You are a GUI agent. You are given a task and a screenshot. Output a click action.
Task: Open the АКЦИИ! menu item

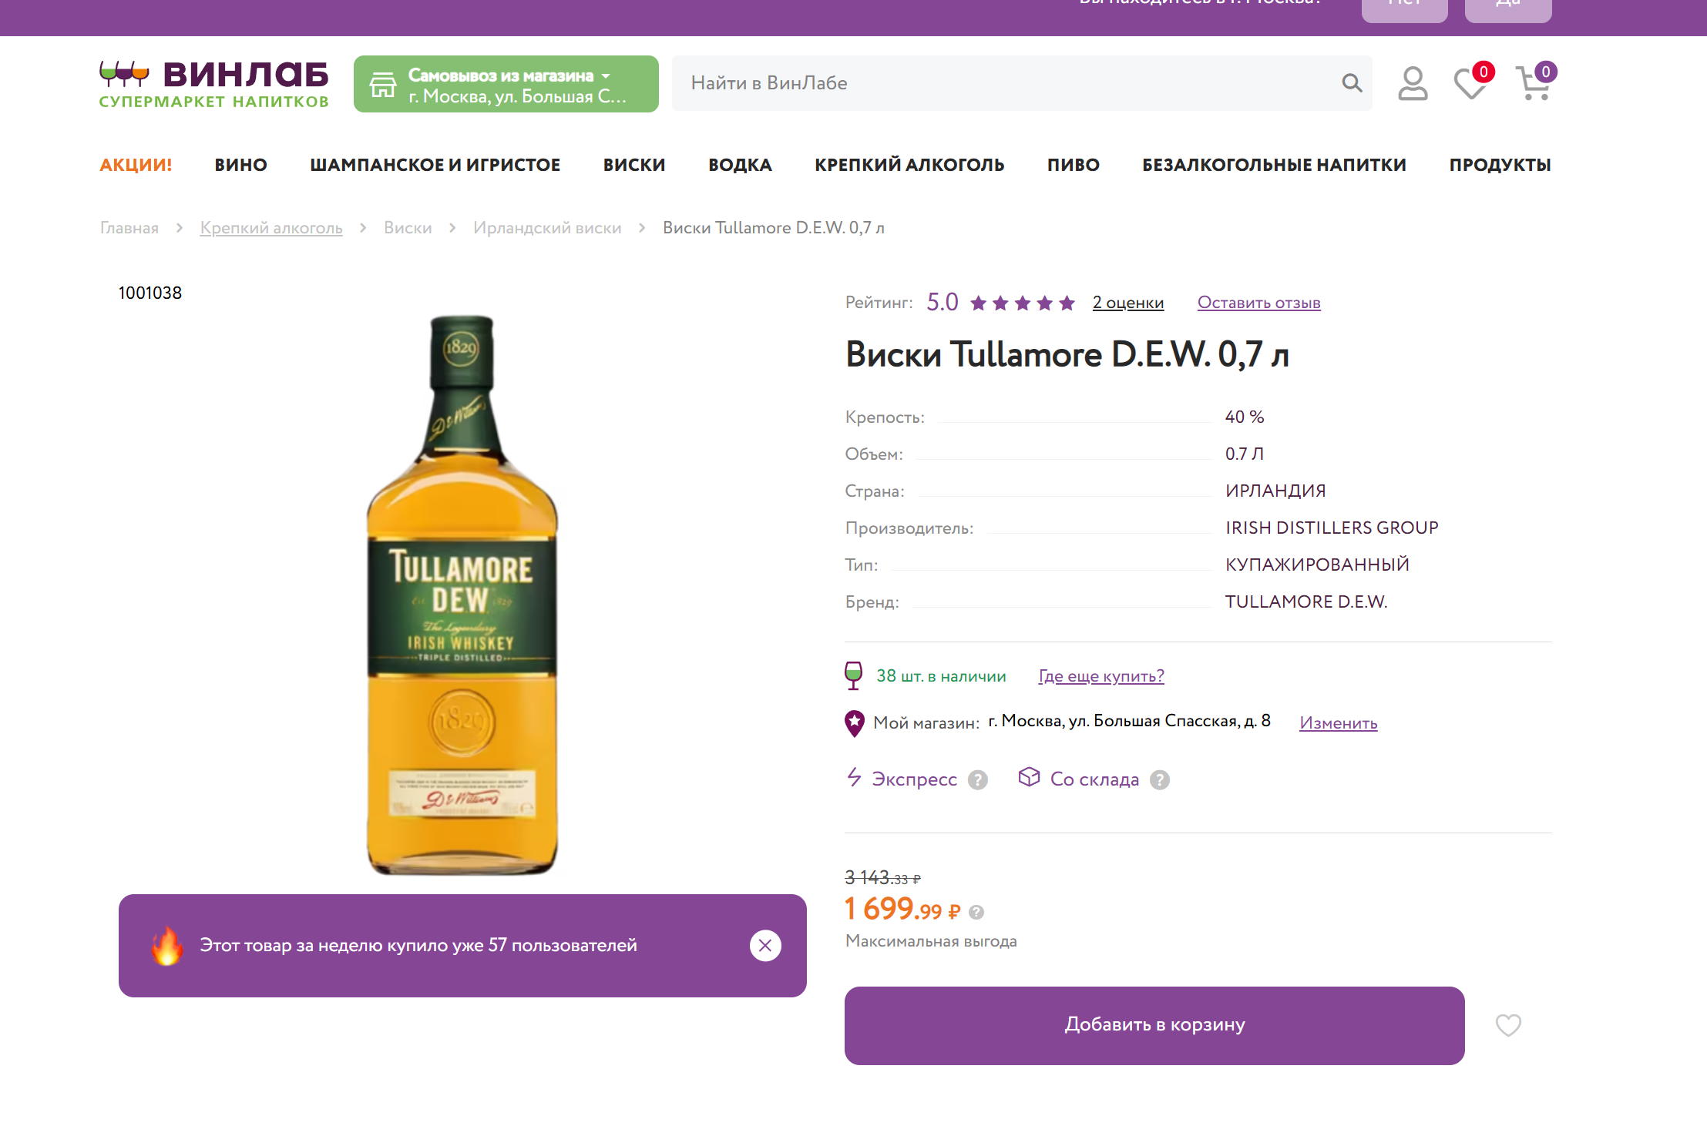click(x=136, y=165)
